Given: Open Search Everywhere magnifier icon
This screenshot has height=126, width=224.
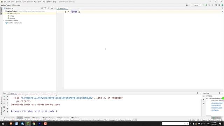Looking at the screenshot, I should click(216, 5).
